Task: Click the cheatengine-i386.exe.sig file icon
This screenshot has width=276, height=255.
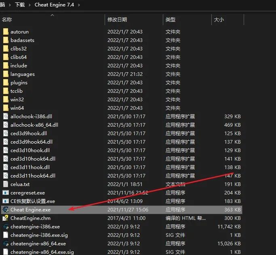Action: [x=6, y=235]
